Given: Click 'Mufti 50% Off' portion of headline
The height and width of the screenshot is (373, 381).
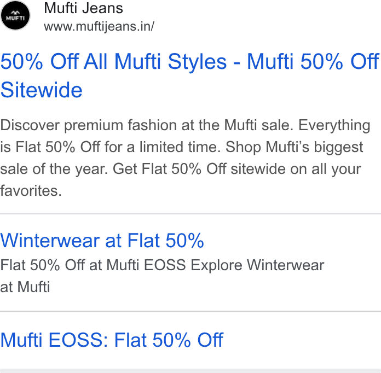Looking at the screenshot, I should (x=313, y=61).
